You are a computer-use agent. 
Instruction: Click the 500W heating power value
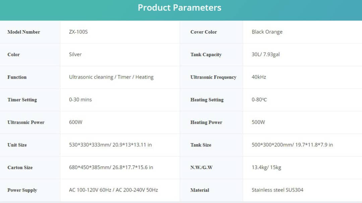tap(258, 122)
